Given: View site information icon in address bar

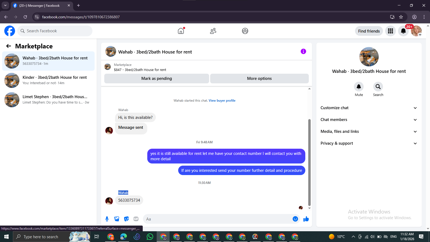Looking at the screenshot, I should click(37, 17).
